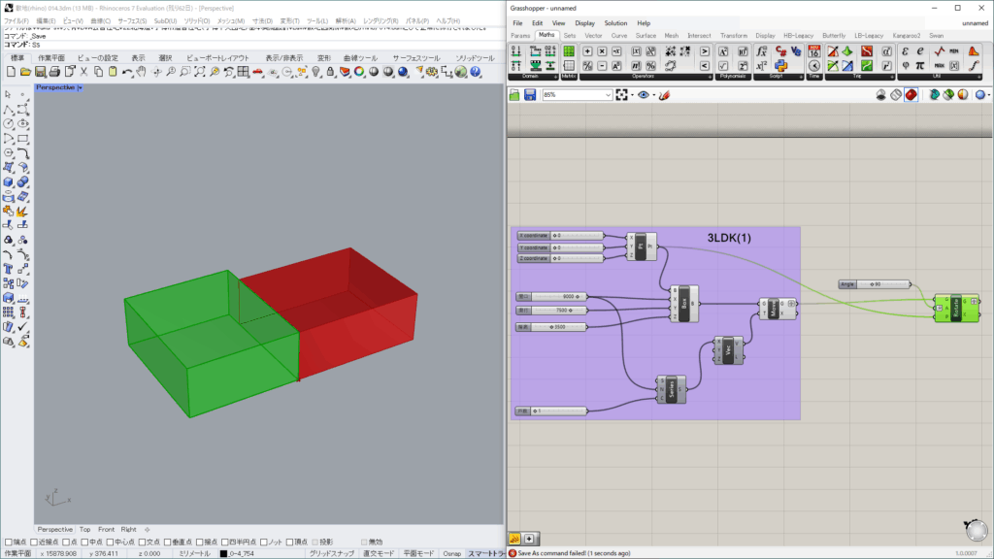Image resolution: width=994 pixels, height=559 pixels.
Task: Enable the 端点 osnap checkbox
Action: 8,542
